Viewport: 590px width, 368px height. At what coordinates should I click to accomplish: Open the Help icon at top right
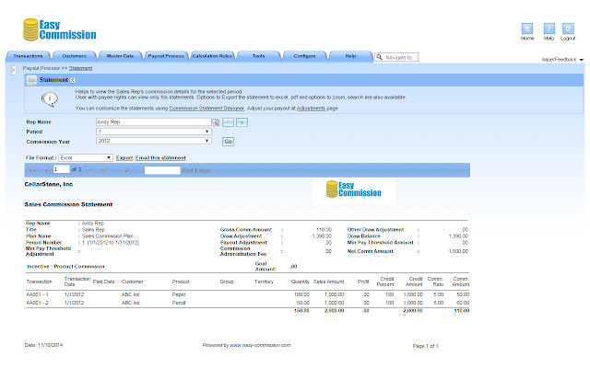[x=549, y=29]
